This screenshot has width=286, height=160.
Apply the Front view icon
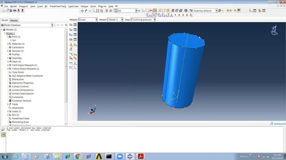coord(148,15)
